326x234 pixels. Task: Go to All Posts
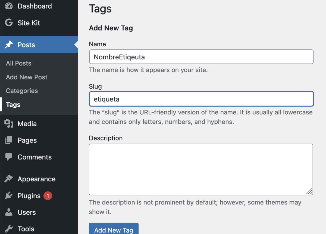(18, 63)
